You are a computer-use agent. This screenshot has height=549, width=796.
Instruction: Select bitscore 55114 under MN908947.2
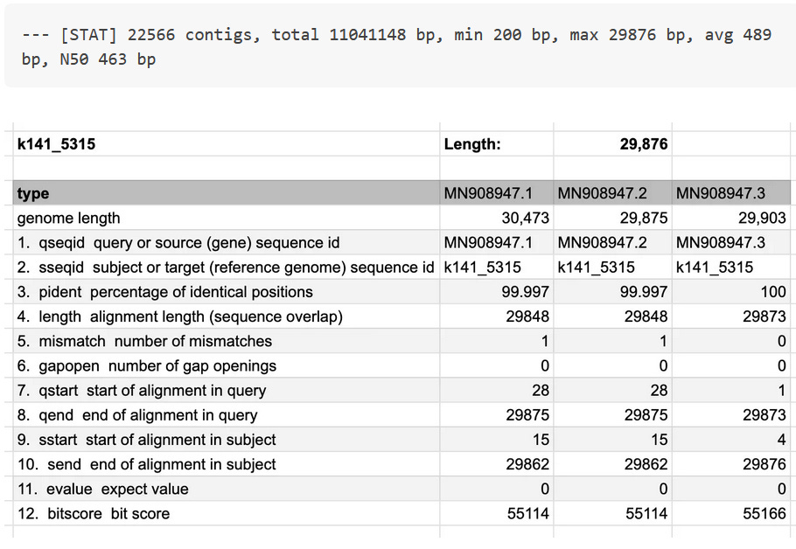pyautogui.click(x=612, y=513)
